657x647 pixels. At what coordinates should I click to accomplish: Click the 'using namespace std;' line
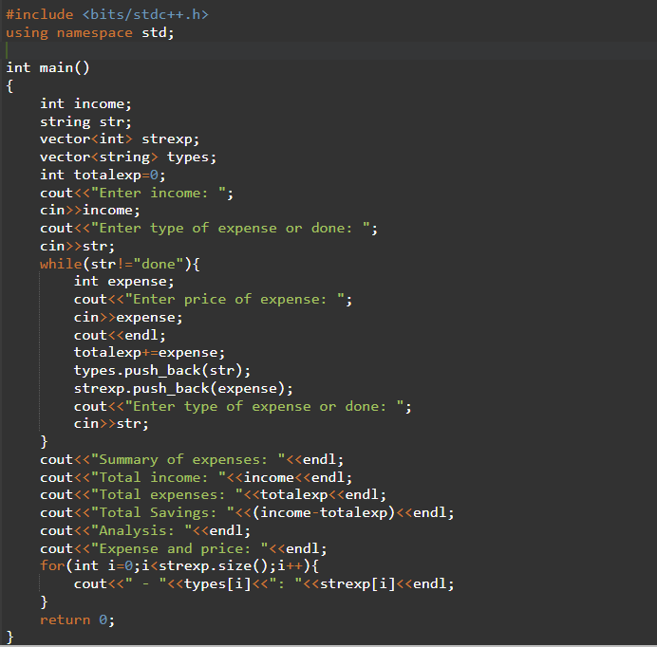90,32
